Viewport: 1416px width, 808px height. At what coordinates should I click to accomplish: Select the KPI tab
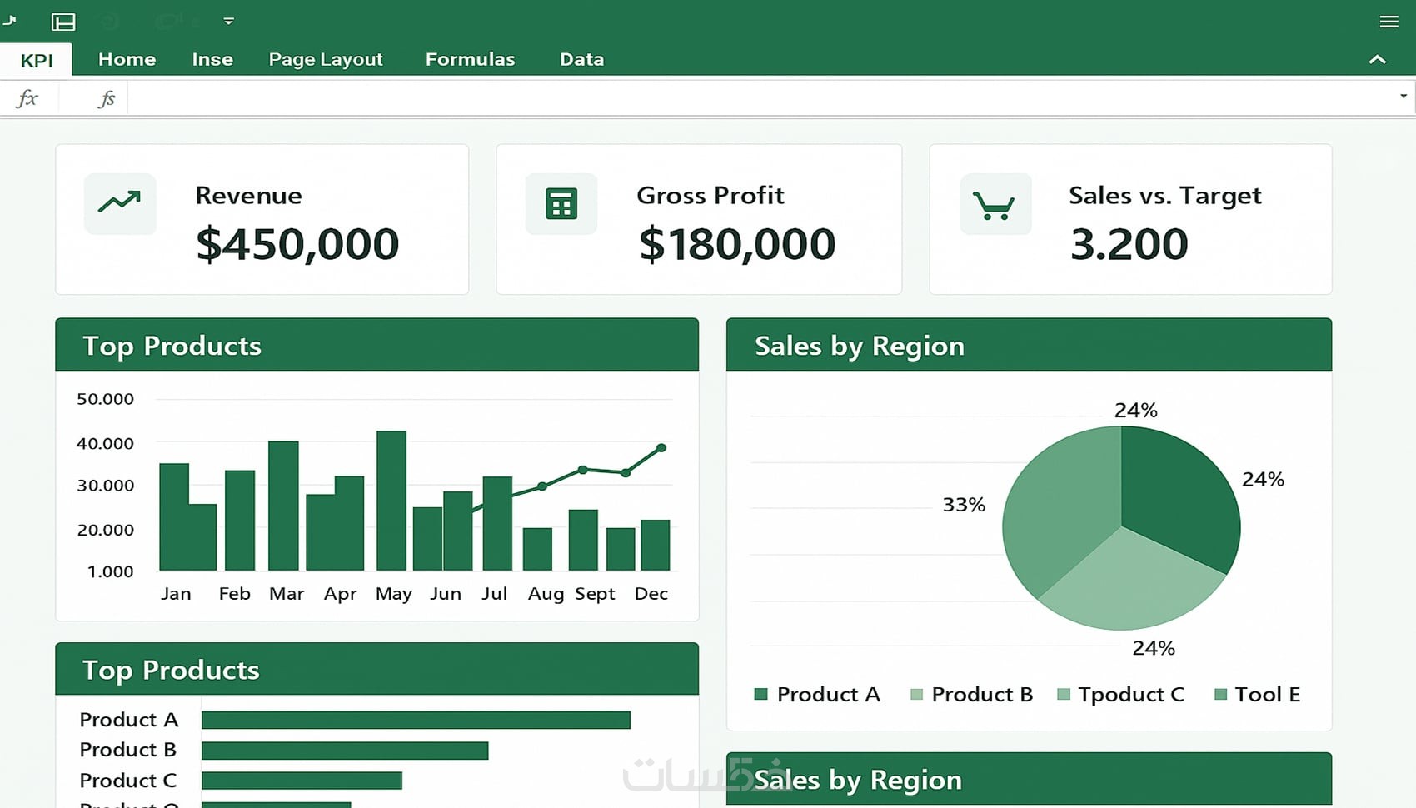click(37, 60)
